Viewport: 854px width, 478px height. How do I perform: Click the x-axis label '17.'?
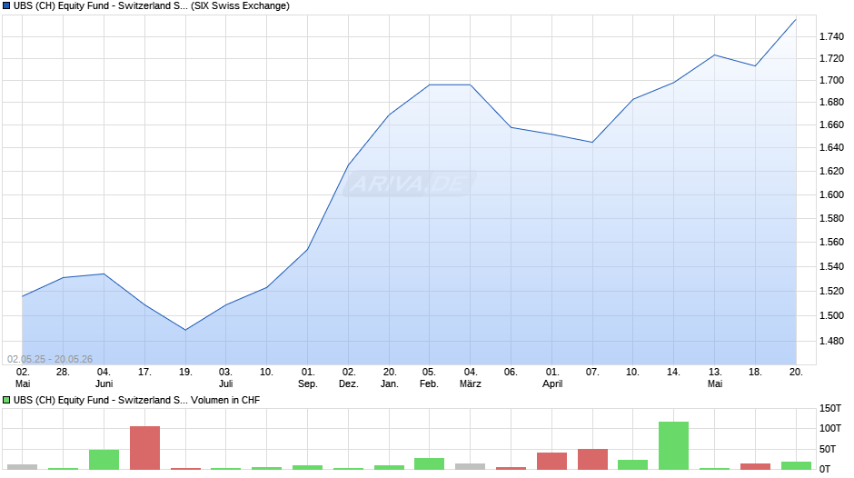pos(144,372)
